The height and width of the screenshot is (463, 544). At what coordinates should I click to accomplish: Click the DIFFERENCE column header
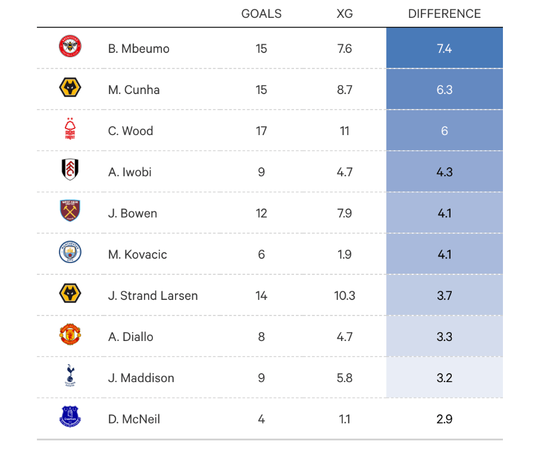[444, 14]
